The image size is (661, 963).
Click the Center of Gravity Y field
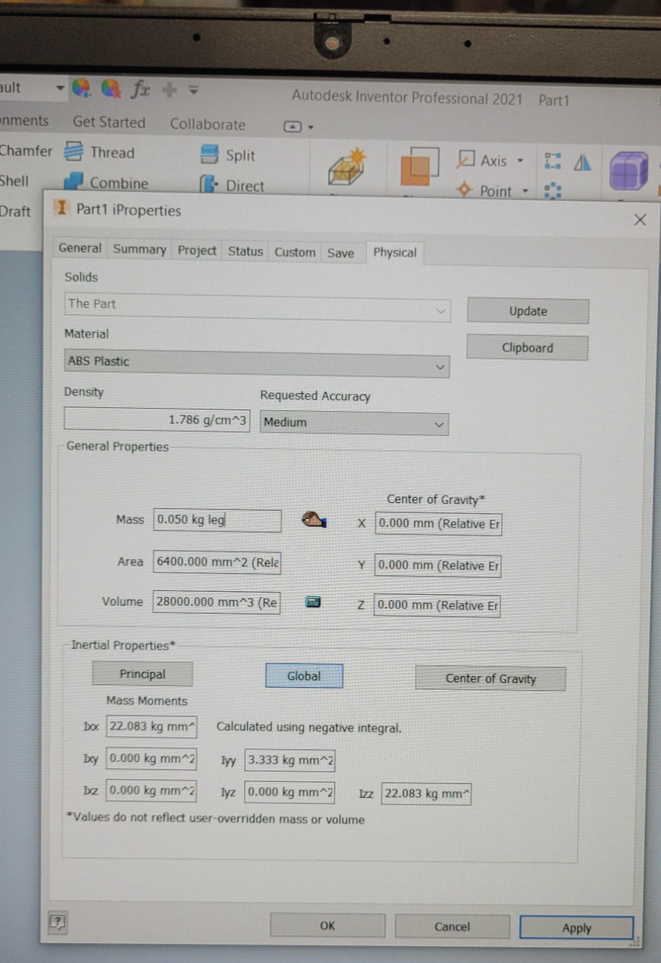pos(438,565)
